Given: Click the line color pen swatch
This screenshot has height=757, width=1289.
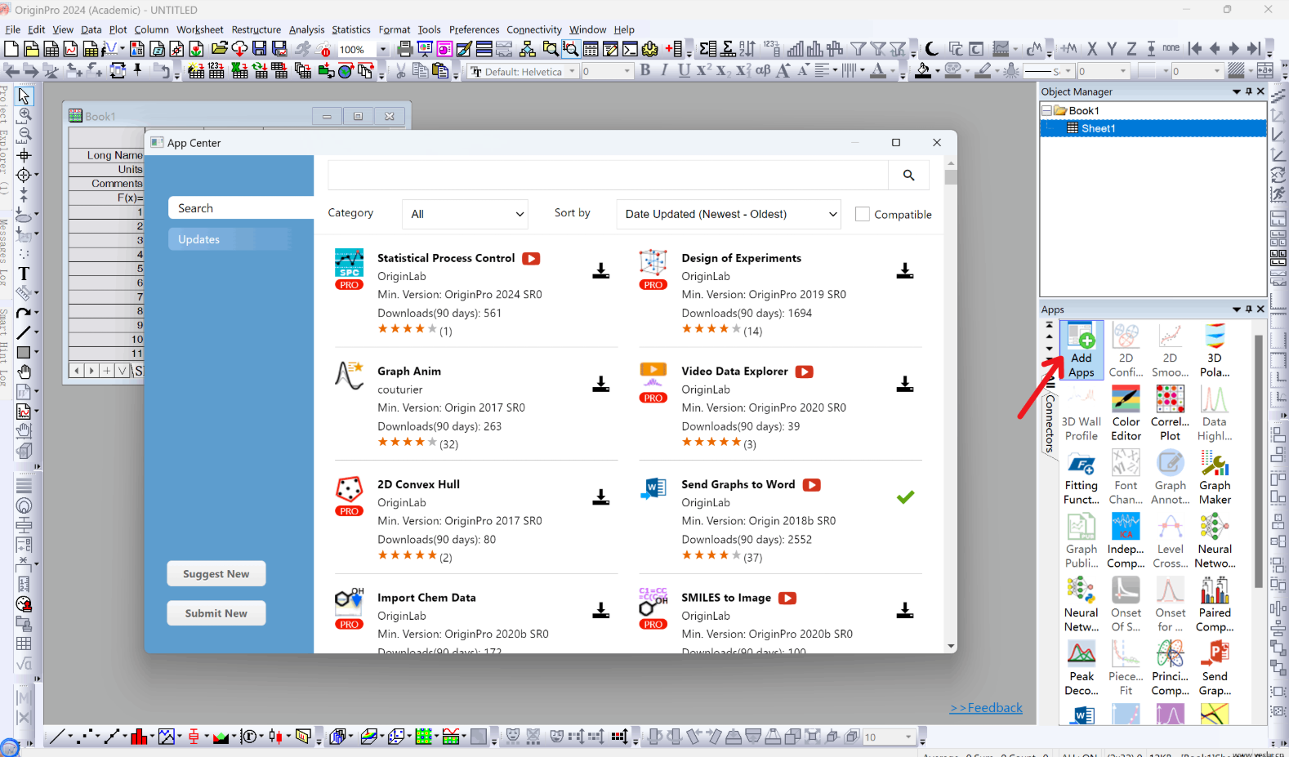Looking at the screenshot, I should [983, 70].
